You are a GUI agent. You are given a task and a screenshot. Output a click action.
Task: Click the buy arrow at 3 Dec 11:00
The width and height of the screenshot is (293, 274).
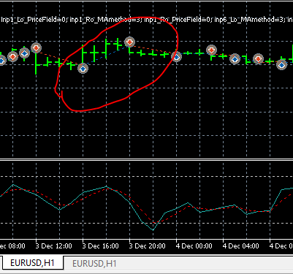click(24, 53)
